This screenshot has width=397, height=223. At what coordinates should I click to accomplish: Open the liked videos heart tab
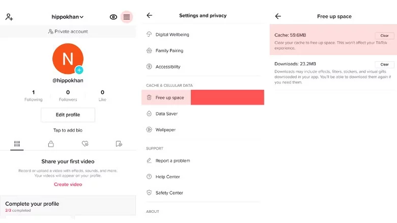tap(85, 144)
